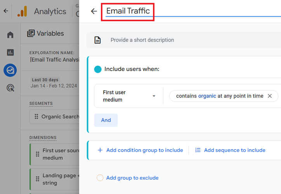
Task: Click the Include users when label
Action: (x=132, y=69)
